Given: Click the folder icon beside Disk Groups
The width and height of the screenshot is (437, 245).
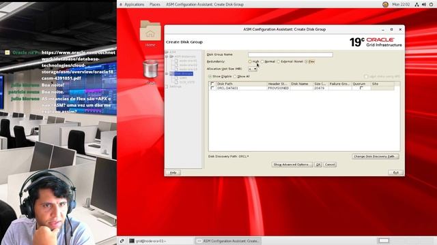Looking at the screenshot, I should point(171,73).
